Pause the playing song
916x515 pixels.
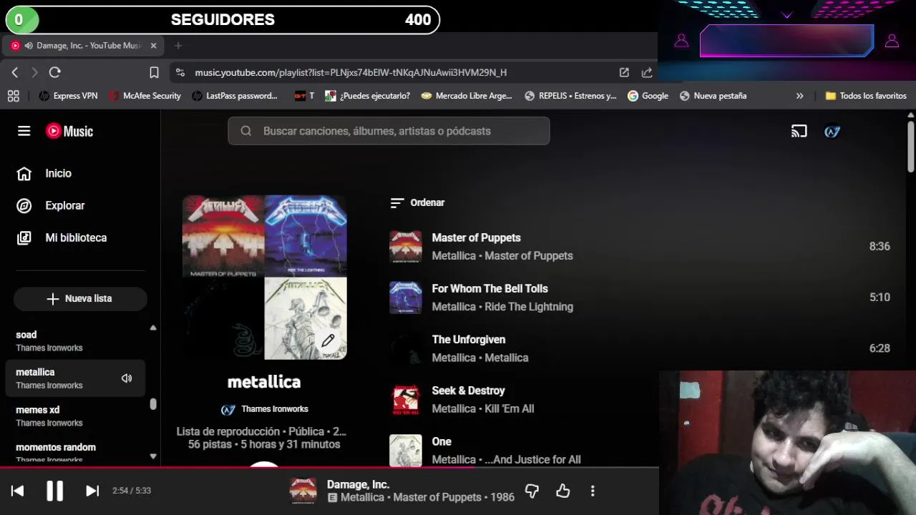[54, 491]
